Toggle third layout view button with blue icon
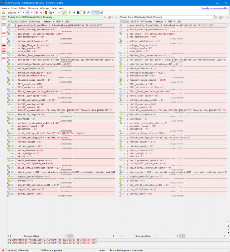230x252 pixels. coord(102,12)
